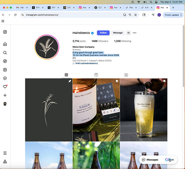Open the volume control in menu bar
This screenshot has height=169, width=185.
[x=145, y=2]
